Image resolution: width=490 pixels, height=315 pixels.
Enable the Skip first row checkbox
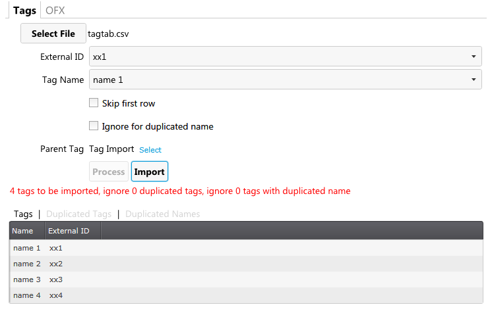94,103
